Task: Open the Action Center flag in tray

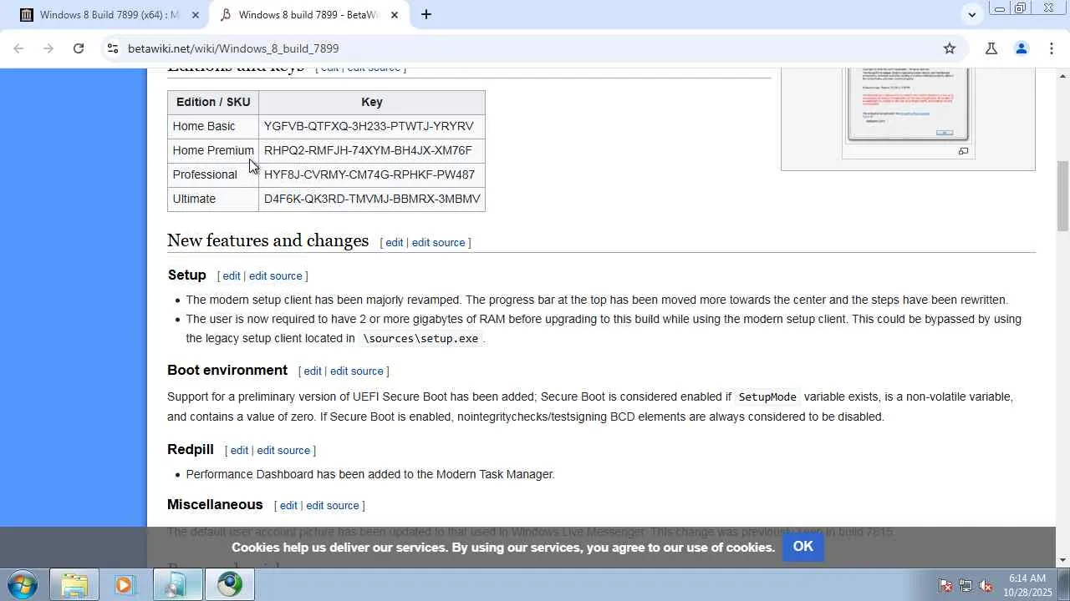Action: pos(945,585)
